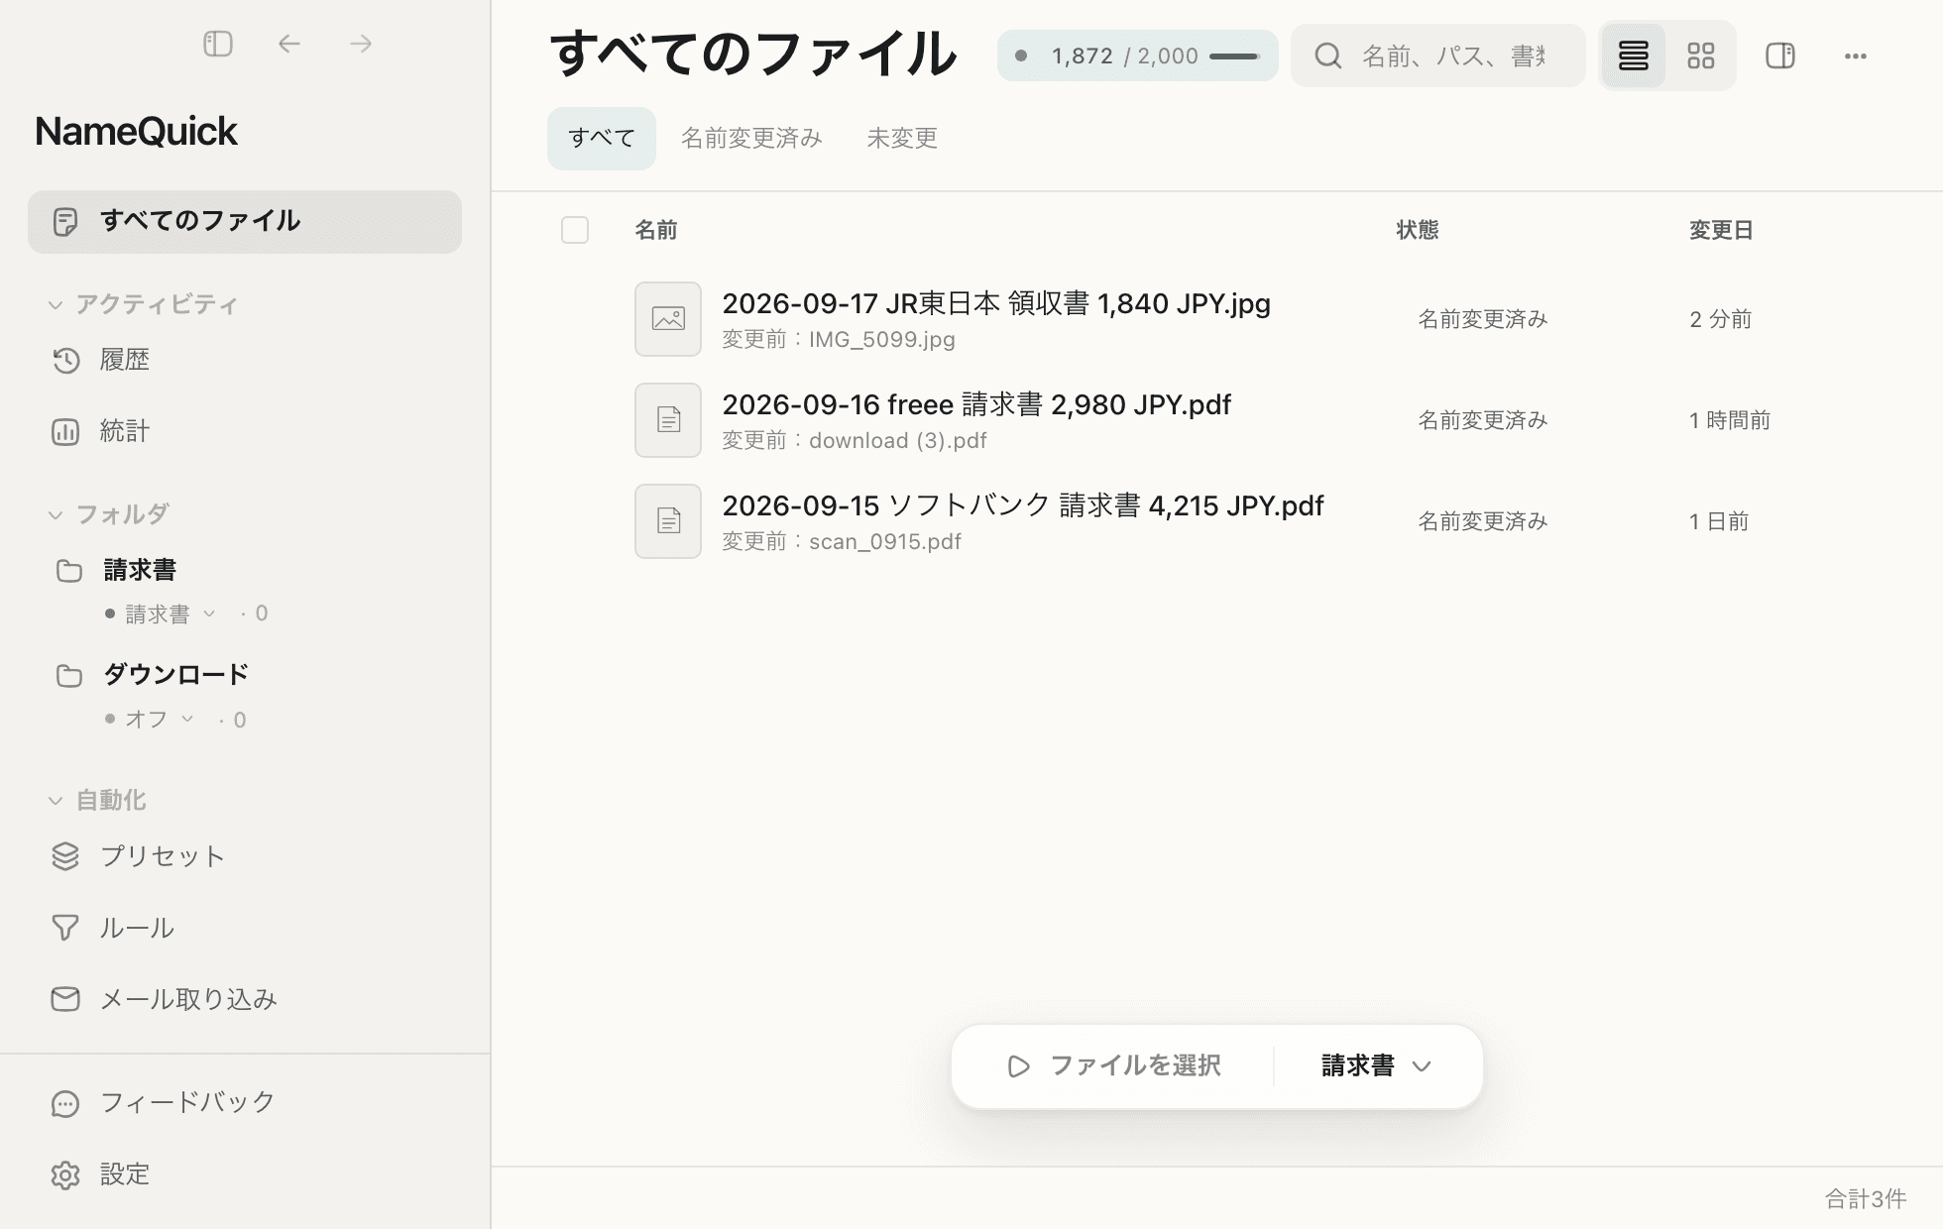Go back with the left arrow
This screenshot has height=1229, width=1943.
tap(288, 44)
